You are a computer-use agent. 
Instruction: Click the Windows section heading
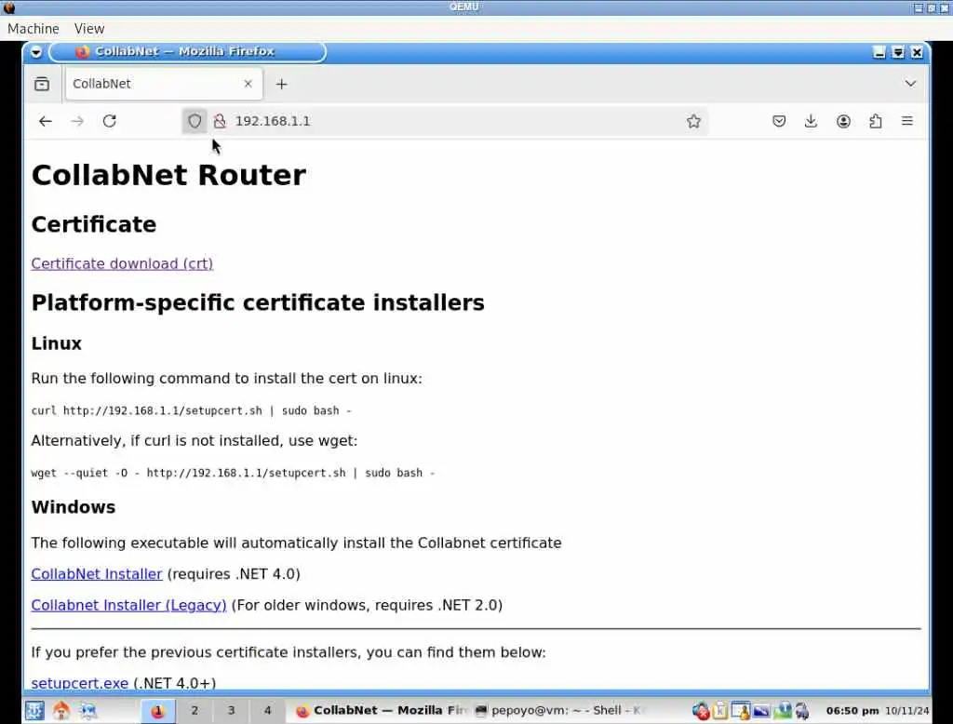(73, 507)
